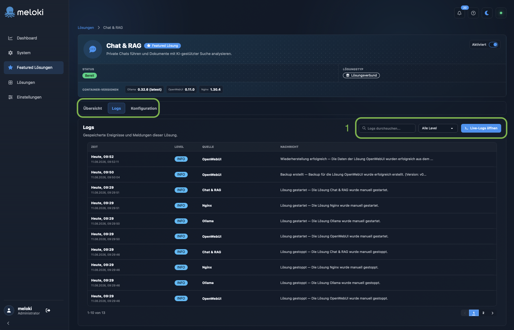Click the notification count badge 20
This screenshot has width=514, height=330.
[465, 8]
